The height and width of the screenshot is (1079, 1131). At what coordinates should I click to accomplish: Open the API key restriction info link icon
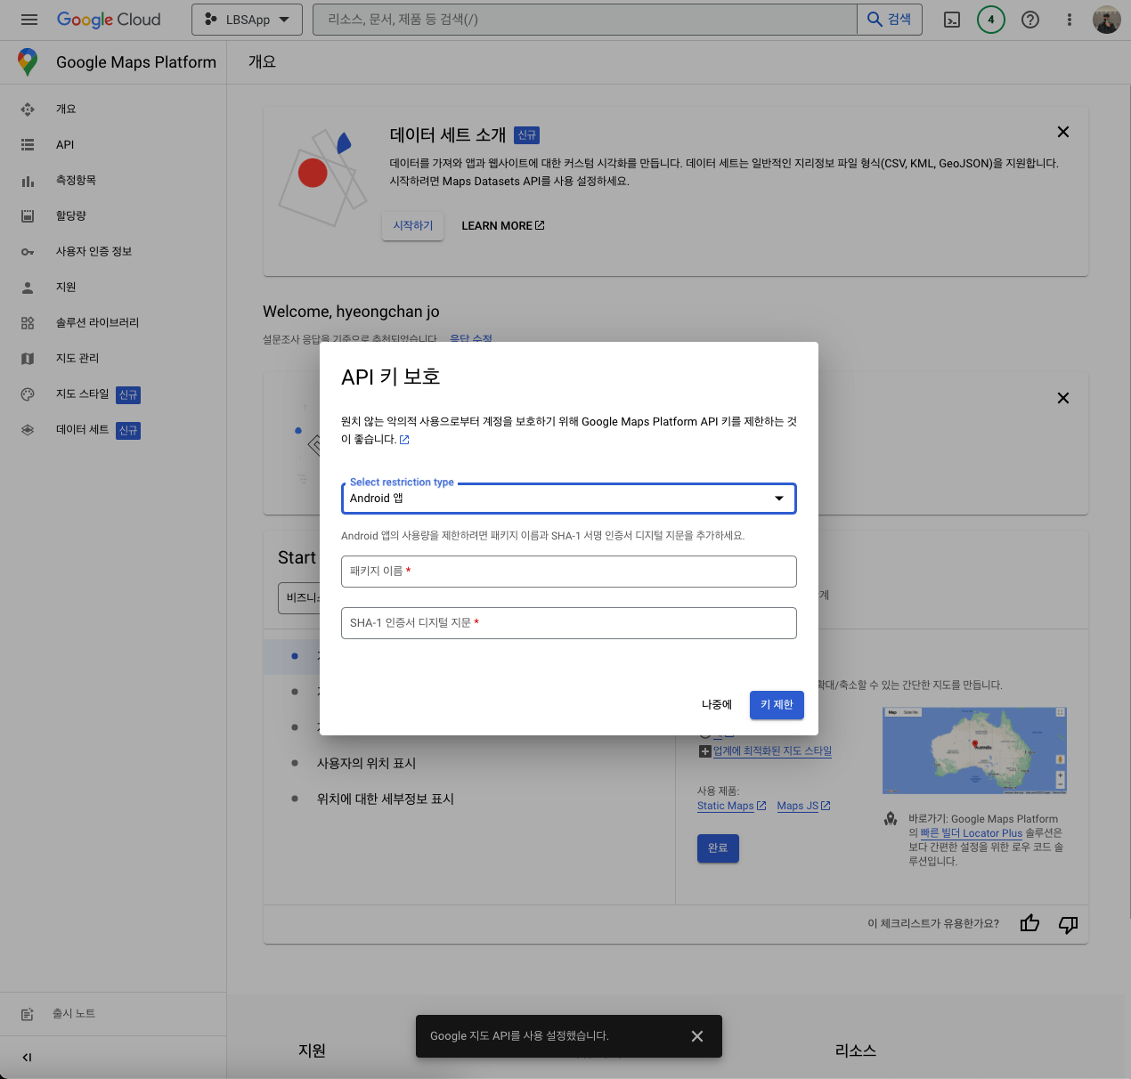404,440
